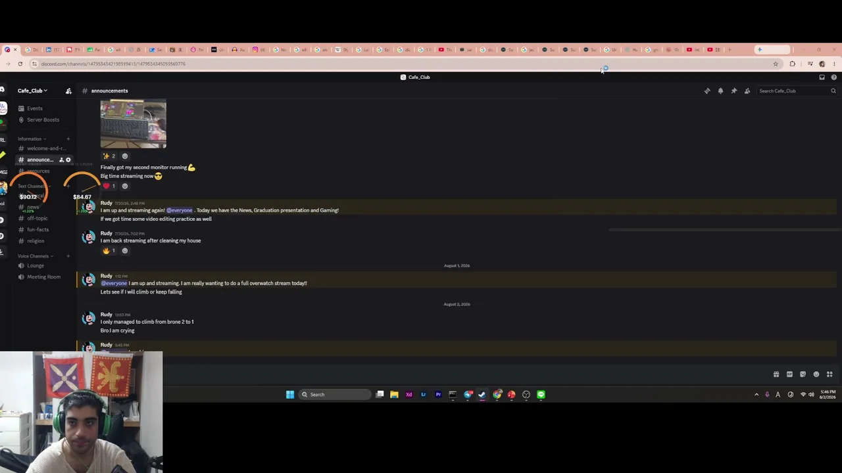Toggle the member list icon
This screenshot has height=473, width=842.
(747, 91)
